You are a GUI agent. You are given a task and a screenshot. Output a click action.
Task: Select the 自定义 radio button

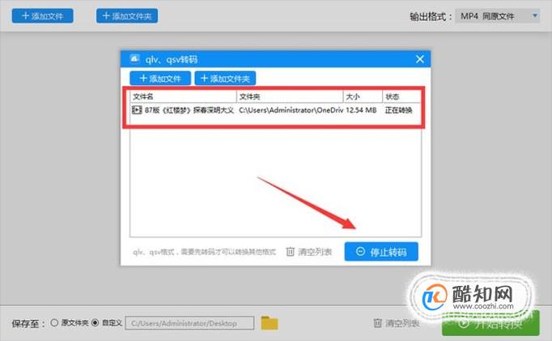click(95, 322)
